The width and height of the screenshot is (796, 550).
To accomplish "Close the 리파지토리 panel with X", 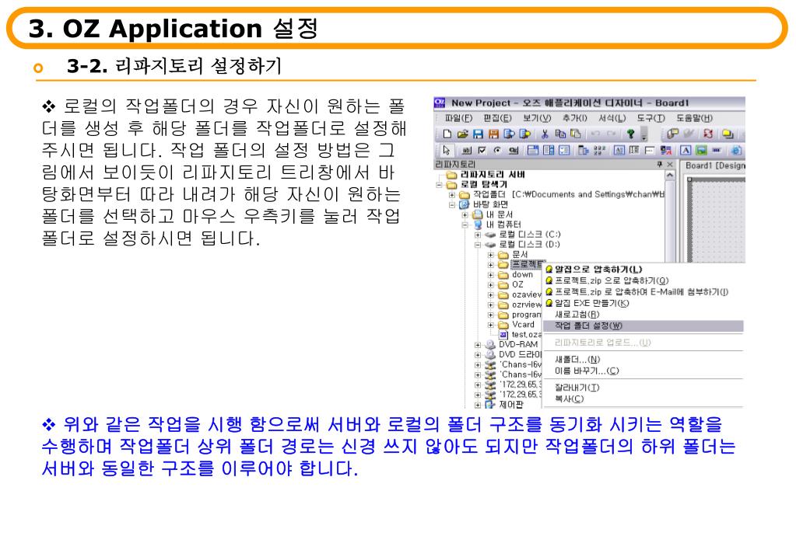I will pyautogui.click(x=670, y=165).
